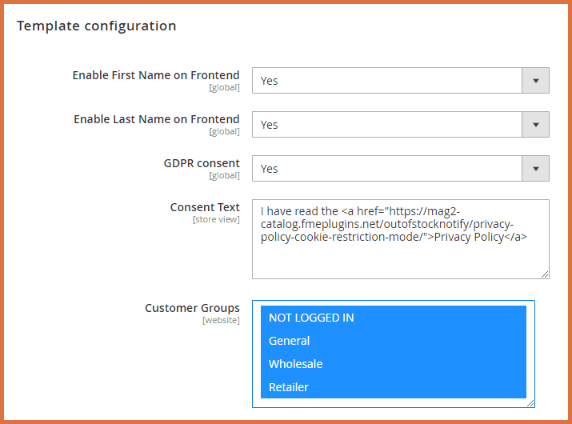Expand the GDPR consent select field
Viewport: 572px width, 424px height.
point(387,169)
